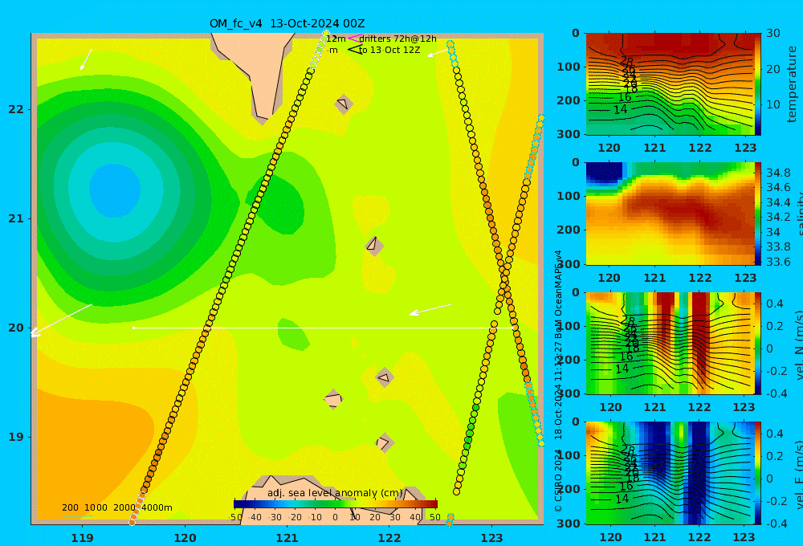Click latitude tick label 21 on main map
This screenshot has height=546, width=803.
click(x=16, y=218)
